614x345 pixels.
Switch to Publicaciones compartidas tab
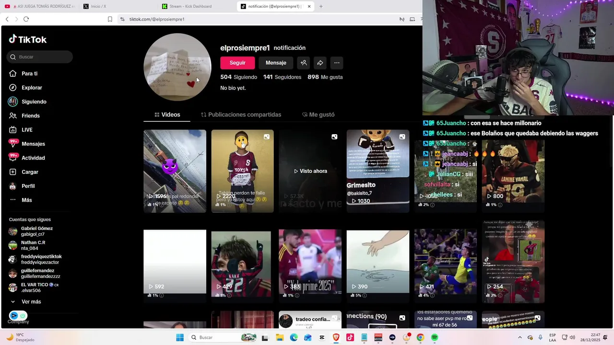tap(241, 115)
